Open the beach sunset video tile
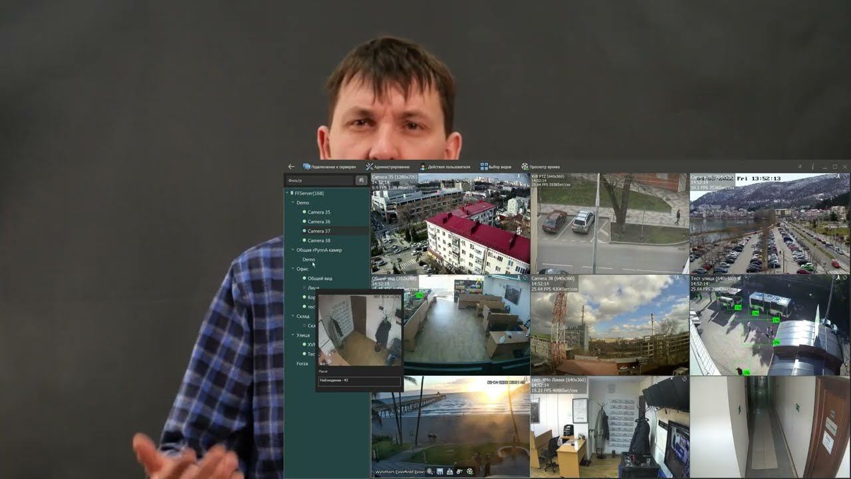 pos(450,426)
